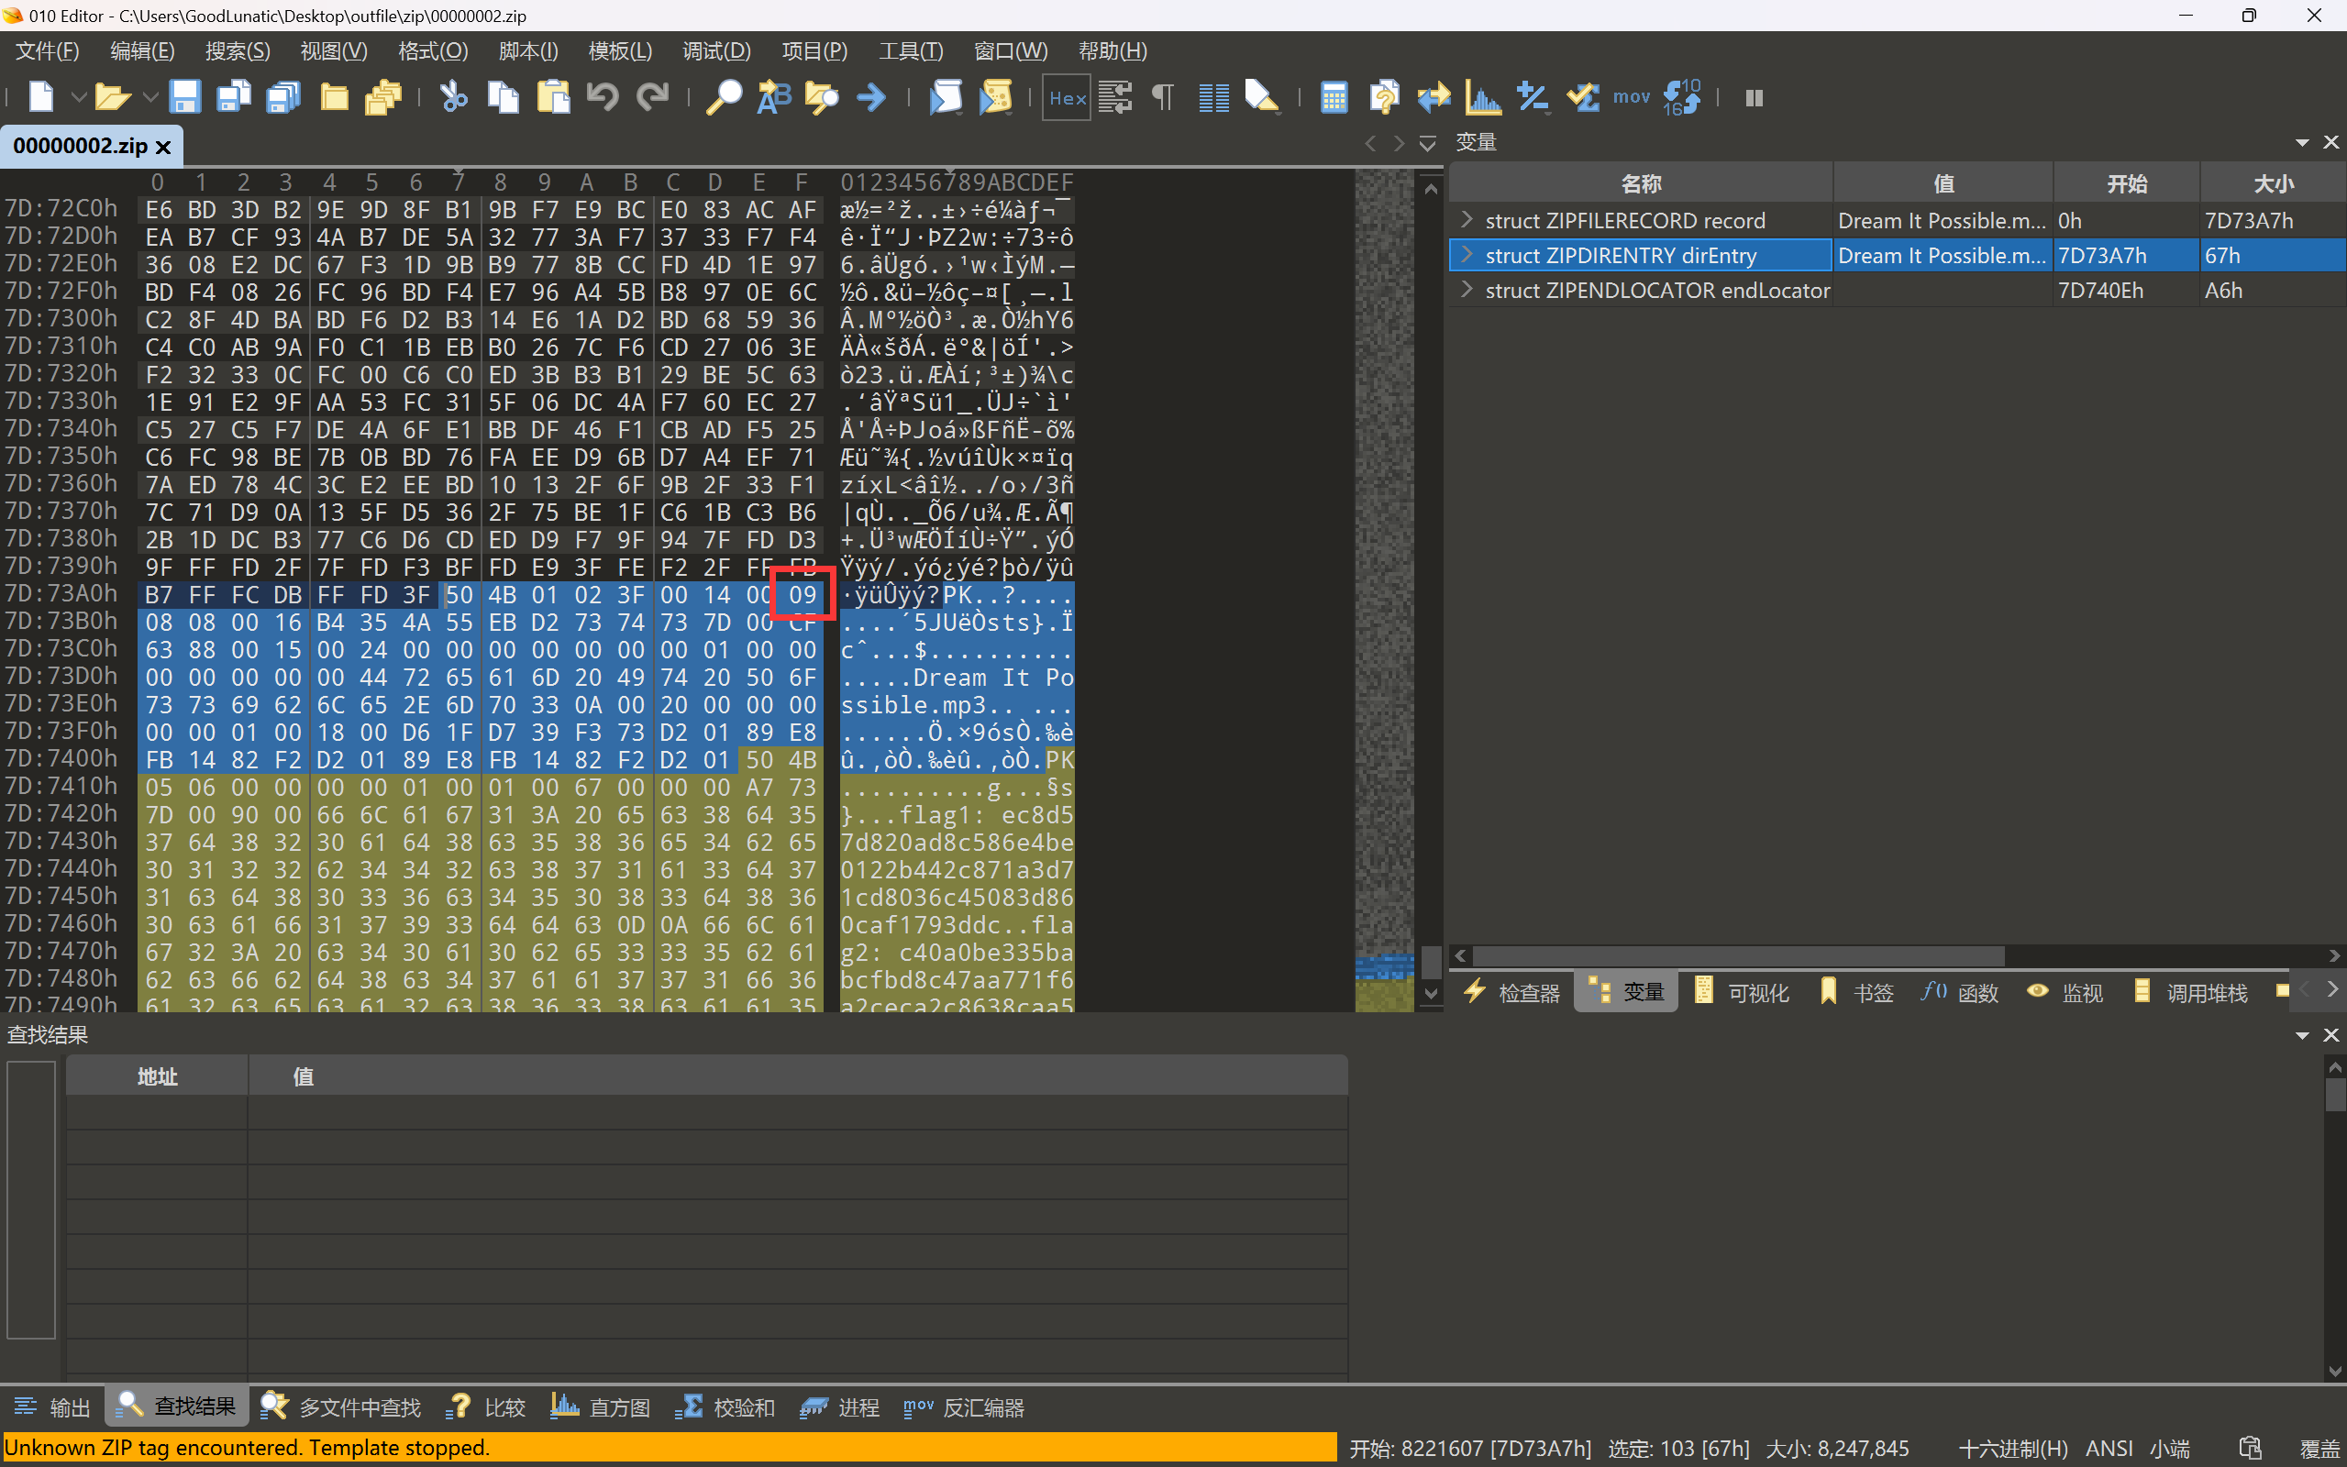
Task: Open the Open file dropdown arrow
Action: click(150, 97)
